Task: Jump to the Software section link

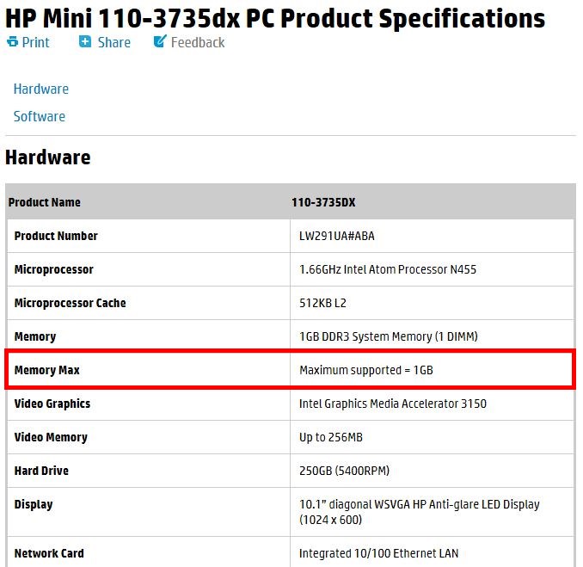Action: [x=40, y=116]
